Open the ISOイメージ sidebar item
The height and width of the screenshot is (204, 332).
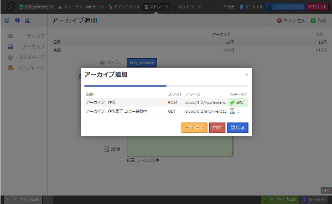(26, 57)
